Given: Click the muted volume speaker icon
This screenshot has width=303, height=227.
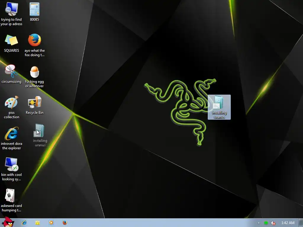Looking at the screenshot, I should (x=273, y=223).
